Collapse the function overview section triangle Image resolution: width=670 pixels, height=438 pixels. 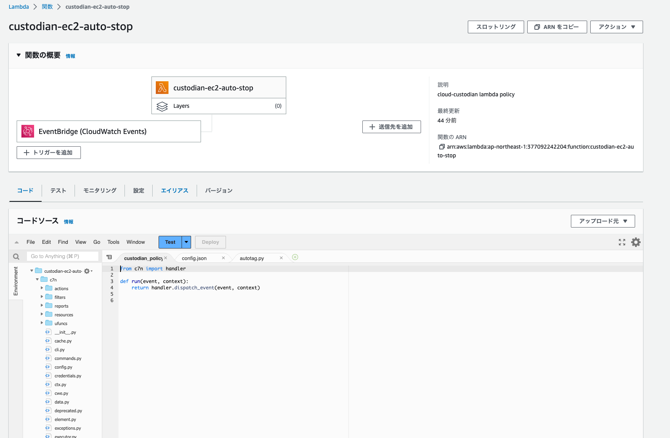19,55
